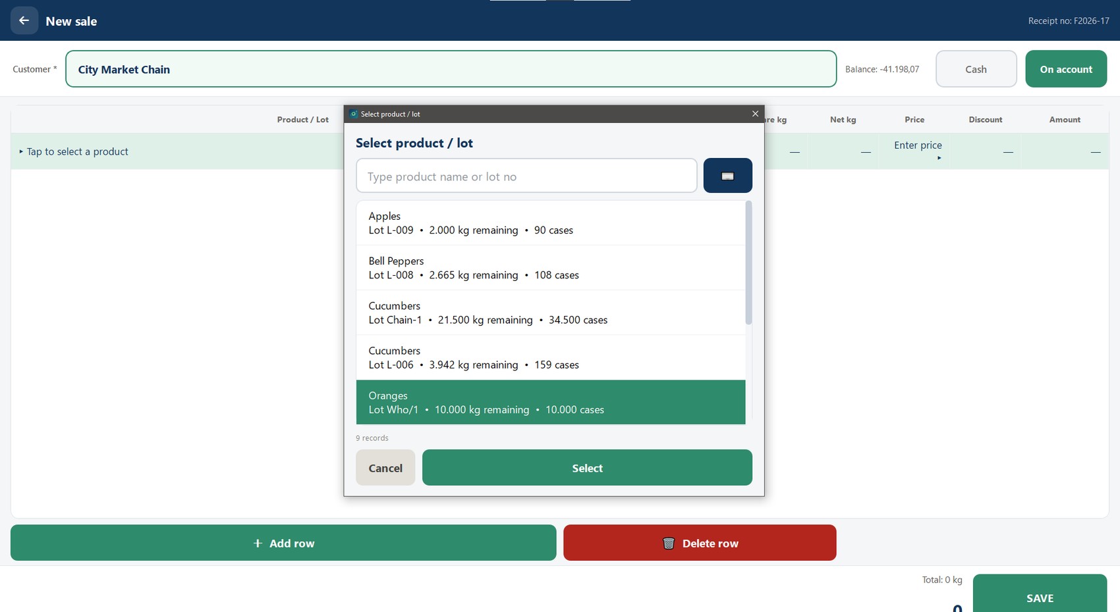Focus the product name or lot search field

point(526,176)
